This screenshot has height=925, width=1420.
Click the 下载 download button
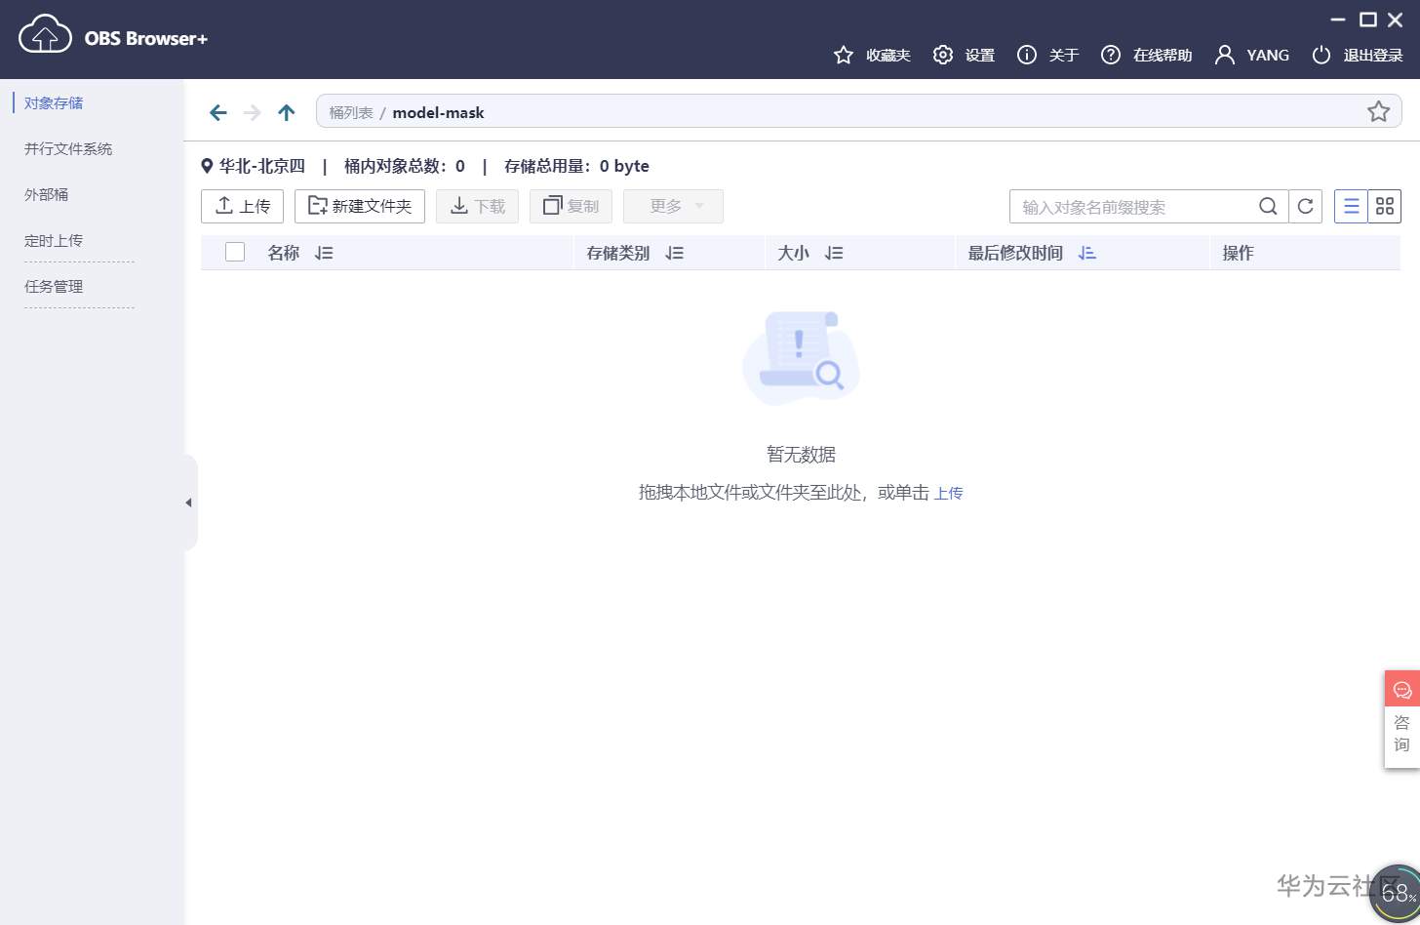(x=477, y=206)
